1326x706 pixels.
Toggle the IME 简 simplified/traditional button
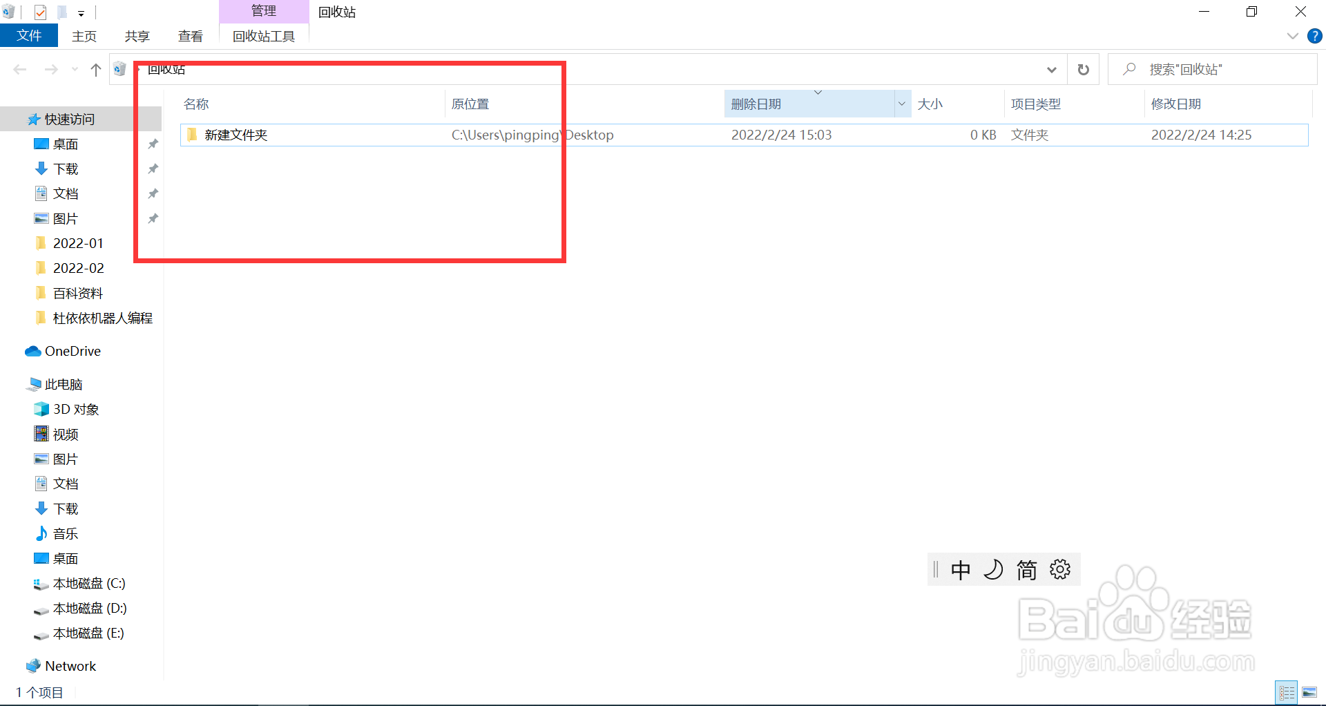point(1027,570)
